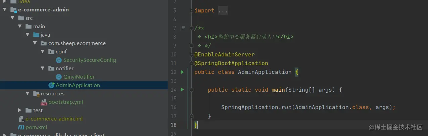Select SecuritySecureConfig in the project tree
428x136 pixels.
pos(90,60)
